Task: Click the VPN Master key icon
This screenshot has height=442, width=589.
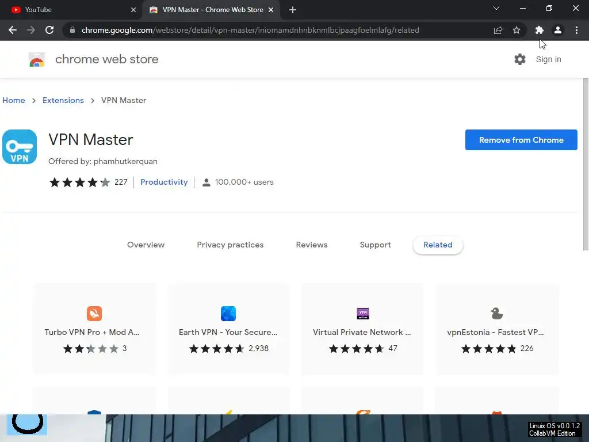Action: point(20,147)
